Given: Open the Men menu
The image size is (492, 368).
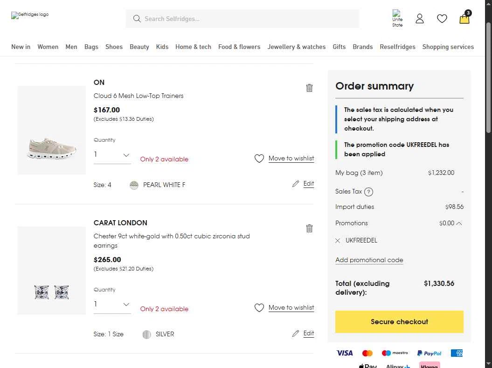Looking at the screenshot, I should coord(71,47).
